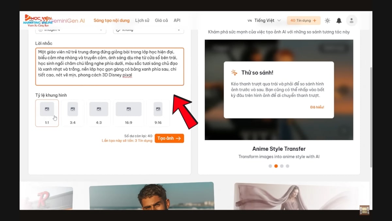392x221 pixels.
Task: Select the 3:4 aspect ratio
Action: pos(73,113)
